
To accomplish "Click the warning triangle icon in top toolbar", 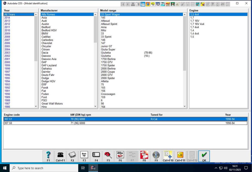I will point(133,4).
